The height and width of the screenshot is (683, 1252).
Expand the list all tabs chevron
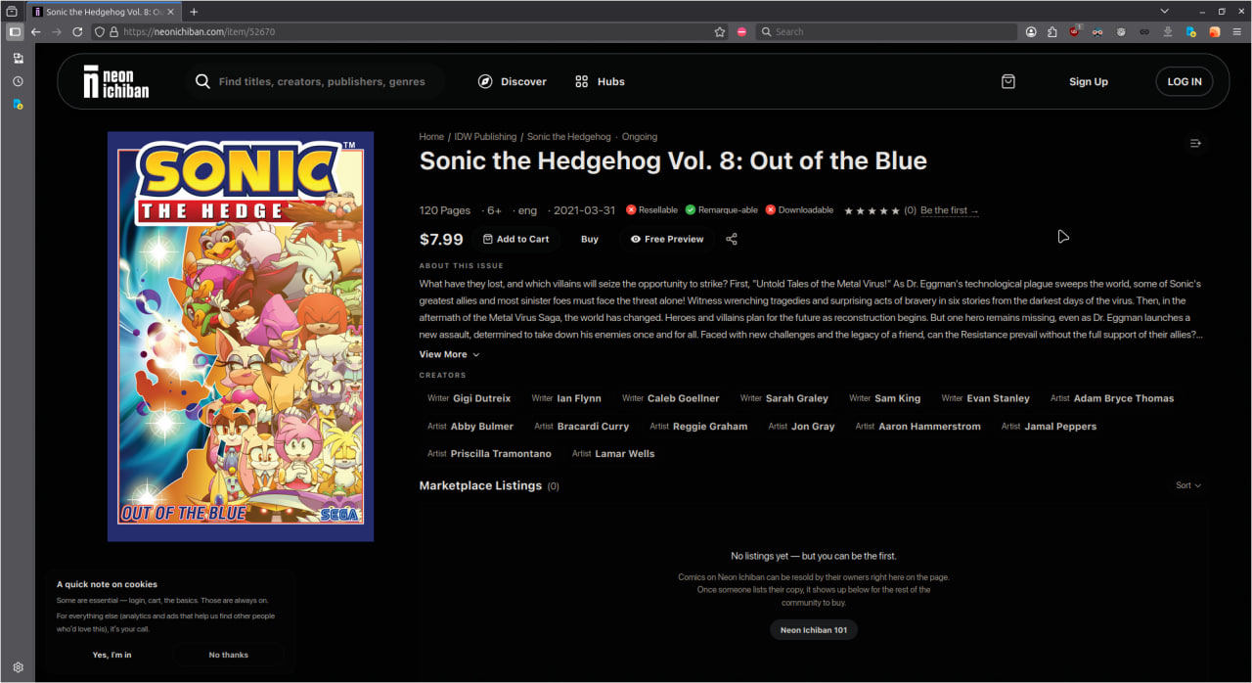[1164, 11]
